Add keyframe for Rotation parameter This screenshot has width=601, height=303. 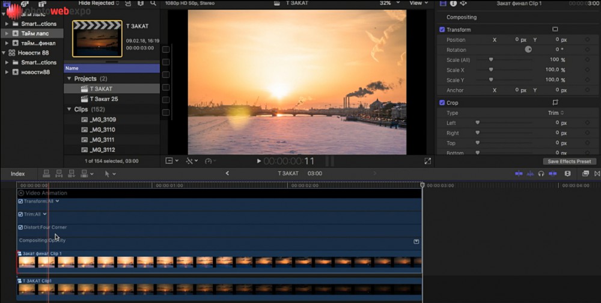click(x=587, y=49)
